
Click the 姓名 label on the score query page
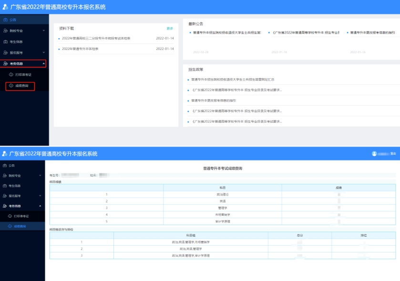93,175
